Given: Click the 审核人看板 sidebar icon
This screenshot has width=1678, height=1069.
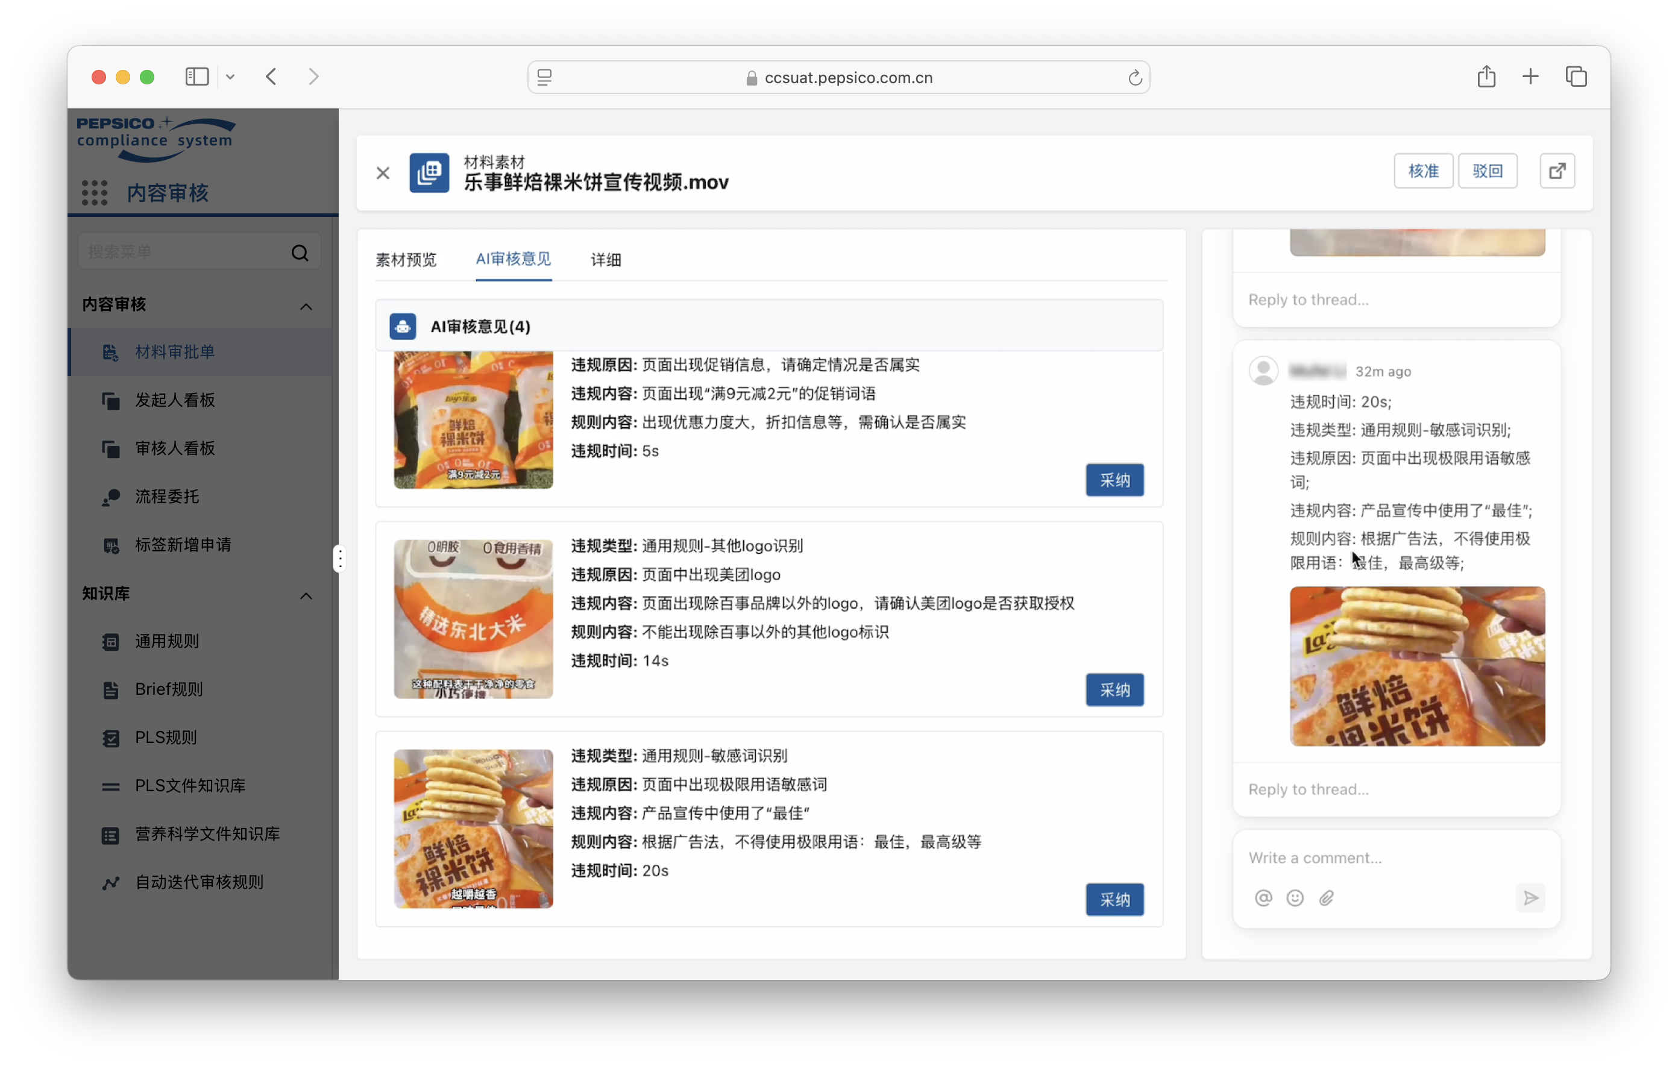Looking at the screenshot, I should tap(111, 448).
